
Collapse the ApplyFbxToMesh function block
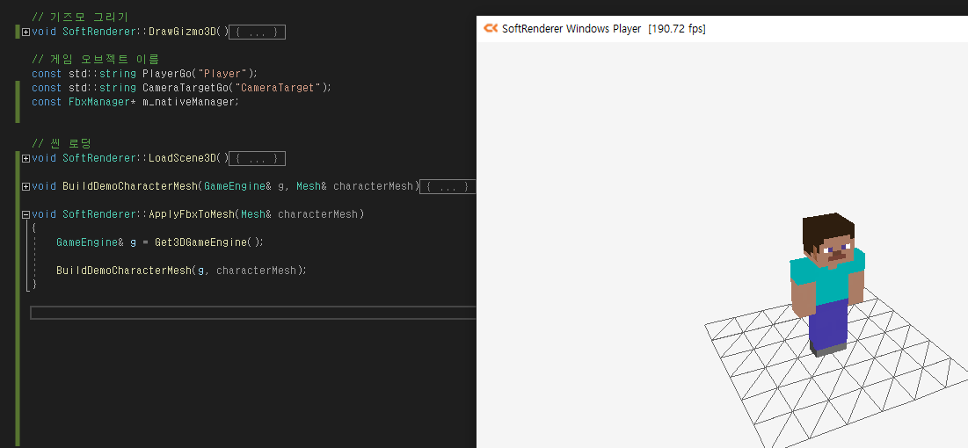(x=25, y=214)
